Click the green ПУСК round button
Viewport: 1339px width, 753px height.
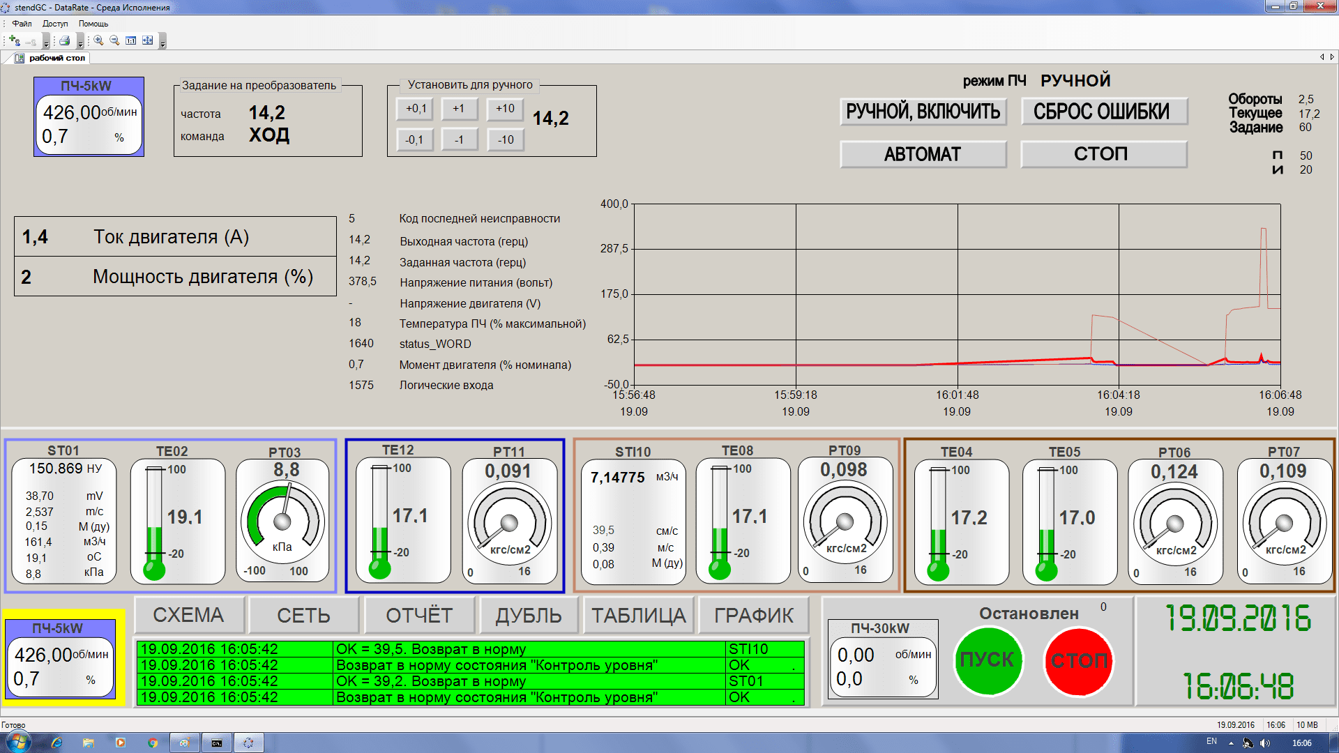click(987, 660)
